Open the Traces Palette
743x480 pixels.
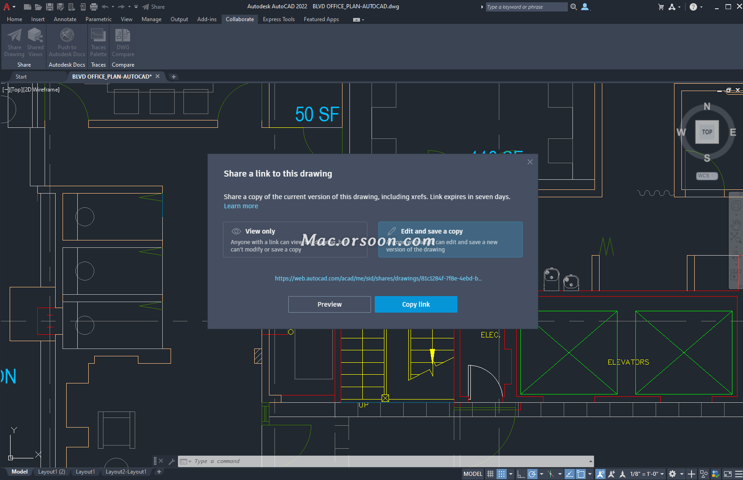98,42
